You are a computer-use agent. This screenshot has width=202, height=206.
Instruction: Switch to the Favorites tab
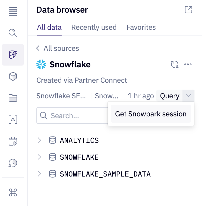[141, 27]
